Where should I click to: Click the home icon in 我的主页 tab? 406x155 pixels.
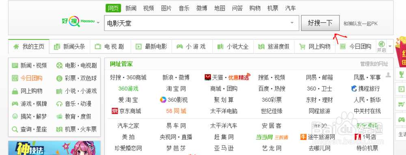coord(16,47)
